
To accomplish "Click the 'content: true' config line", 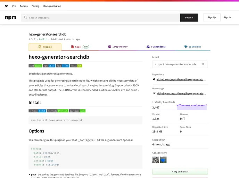I will coord(43,161).
